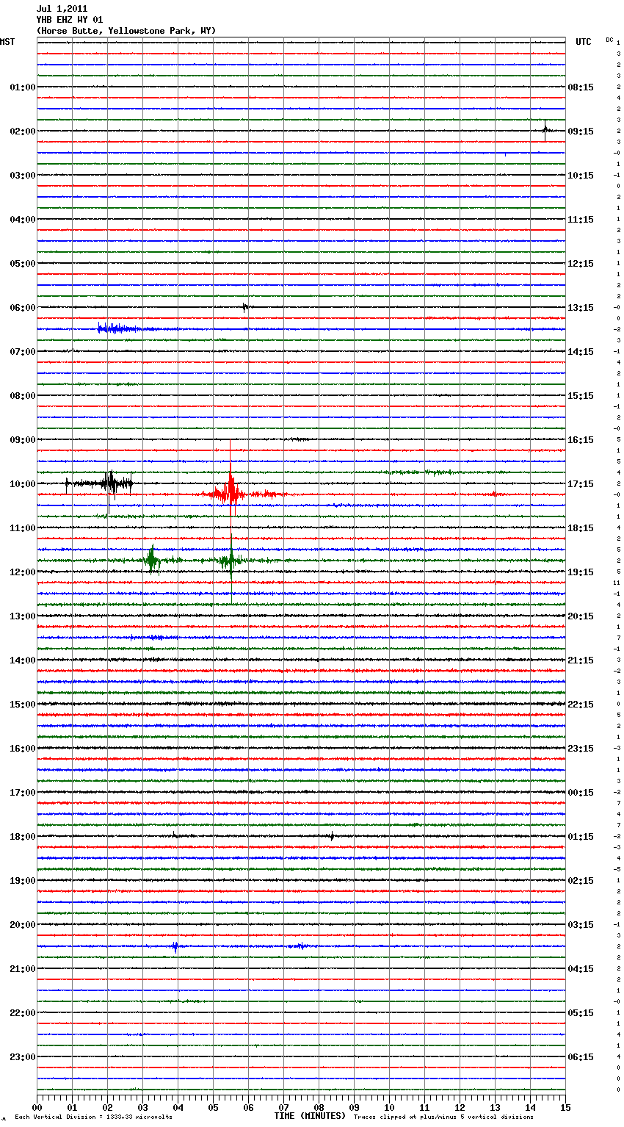Click the '08:15' UTC time label
The height and width of the screenshot is (1127, 624).
[581, 87]
